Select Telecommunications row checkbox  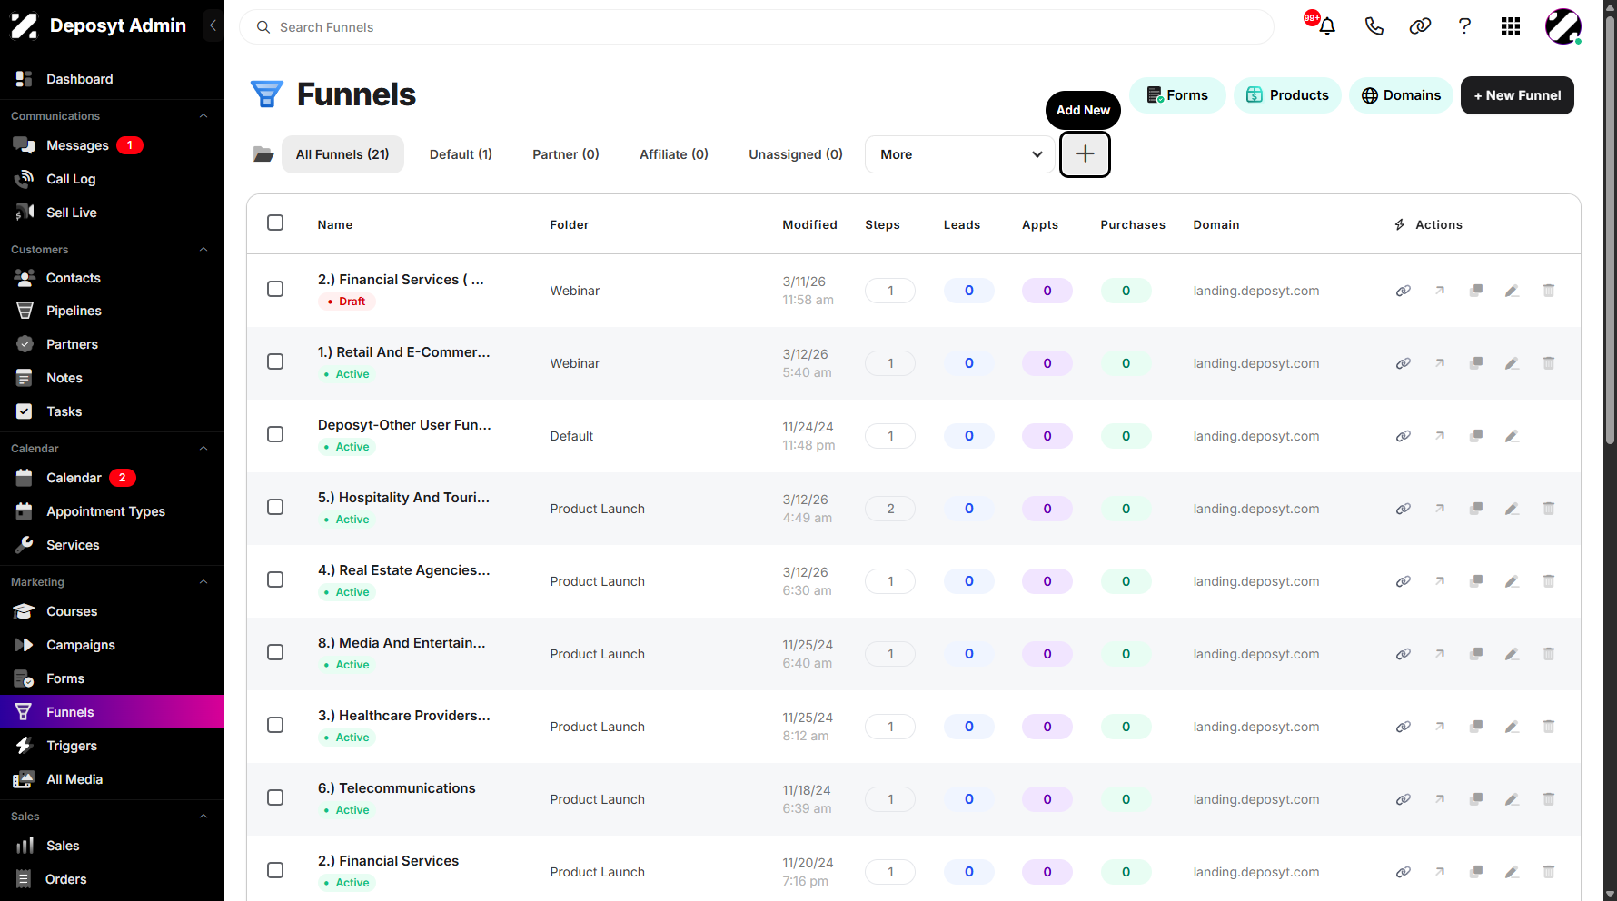(x=275, y=797)
